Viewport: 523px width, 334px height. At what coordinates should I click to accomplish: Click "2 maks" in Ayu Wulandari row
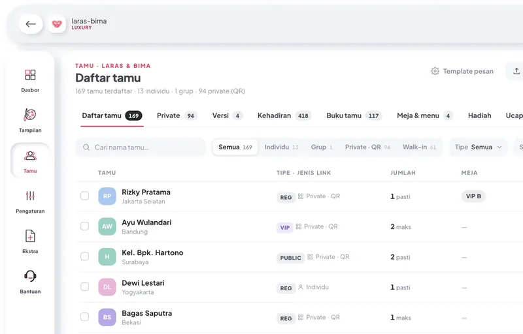(x=401, y=227)
